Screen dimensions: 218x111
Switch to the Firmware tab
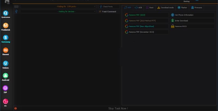196,8
